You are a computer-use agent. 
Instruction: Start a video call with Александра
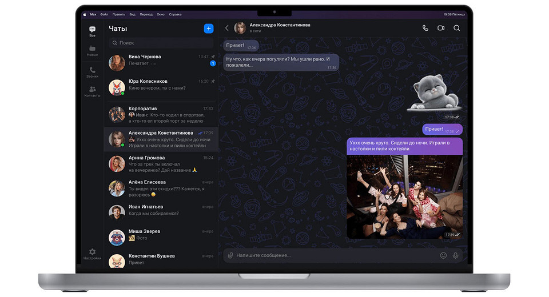(x=441, y=28)
